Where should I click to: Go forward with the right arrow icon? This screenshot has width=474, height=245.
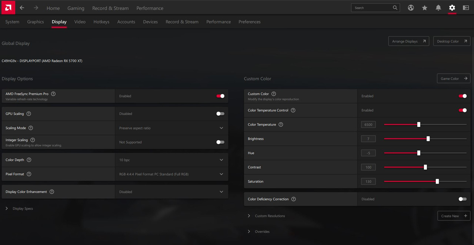pos(36,8)
